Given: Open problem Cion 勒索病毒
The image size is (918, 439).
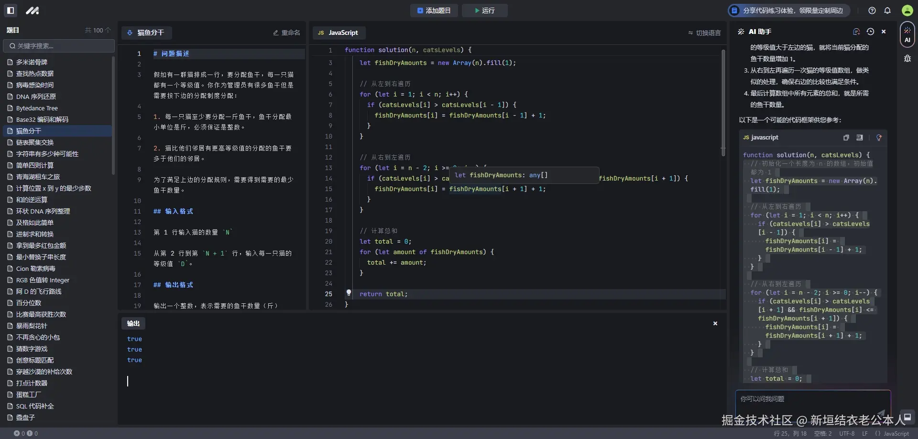Looking at the screenshot, I should pyautogui.click(x=57, y=268).
